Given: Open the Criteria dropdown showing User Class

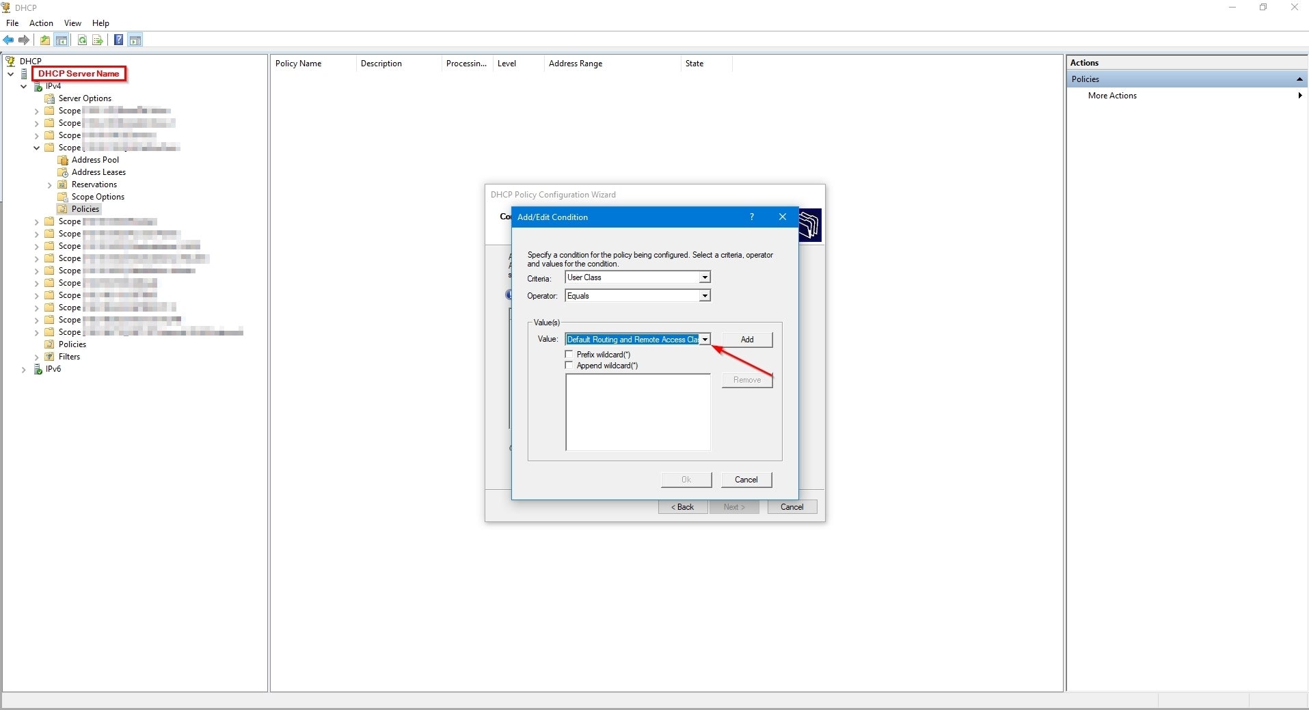Looking at the screenshot, I should coord(704,277).
